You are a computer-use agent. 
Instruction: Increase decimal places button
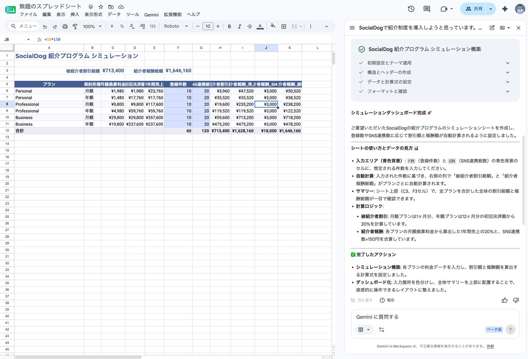(x=142, y=26)
